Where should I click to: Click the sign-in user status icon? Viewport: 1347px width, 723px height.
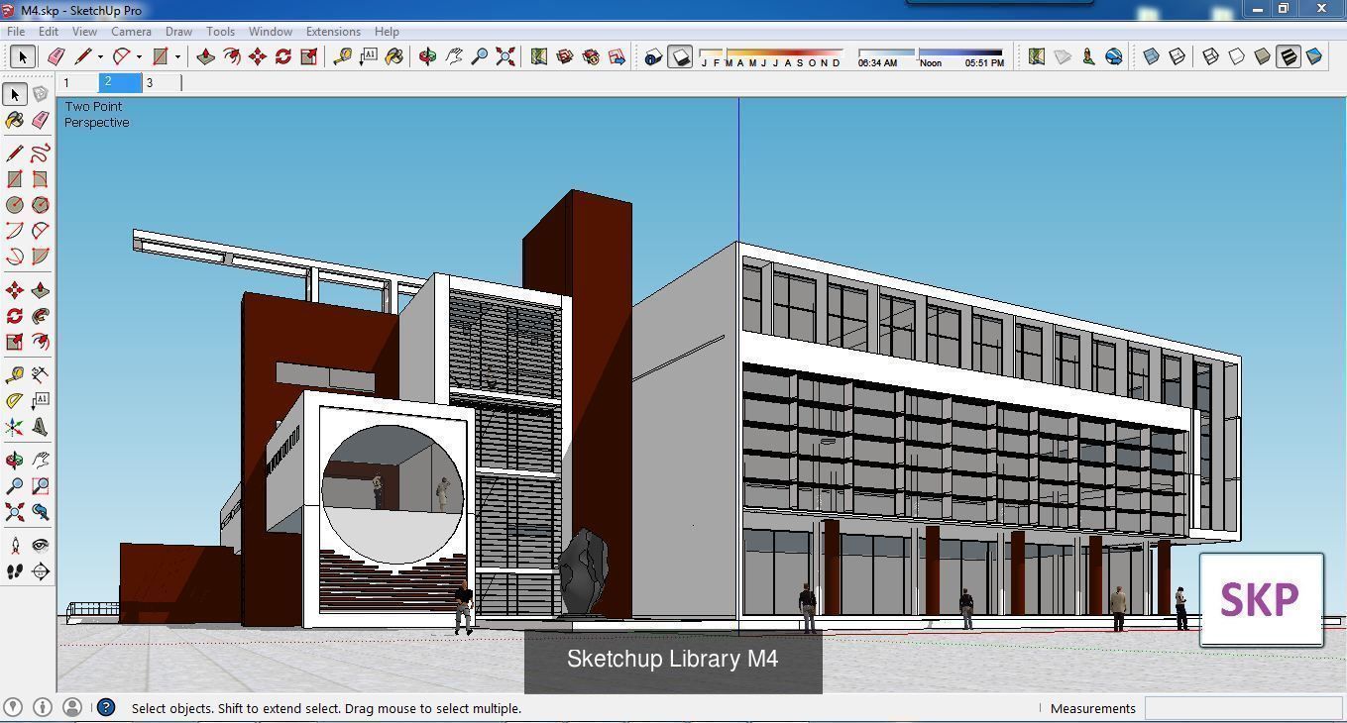point(71,707)
